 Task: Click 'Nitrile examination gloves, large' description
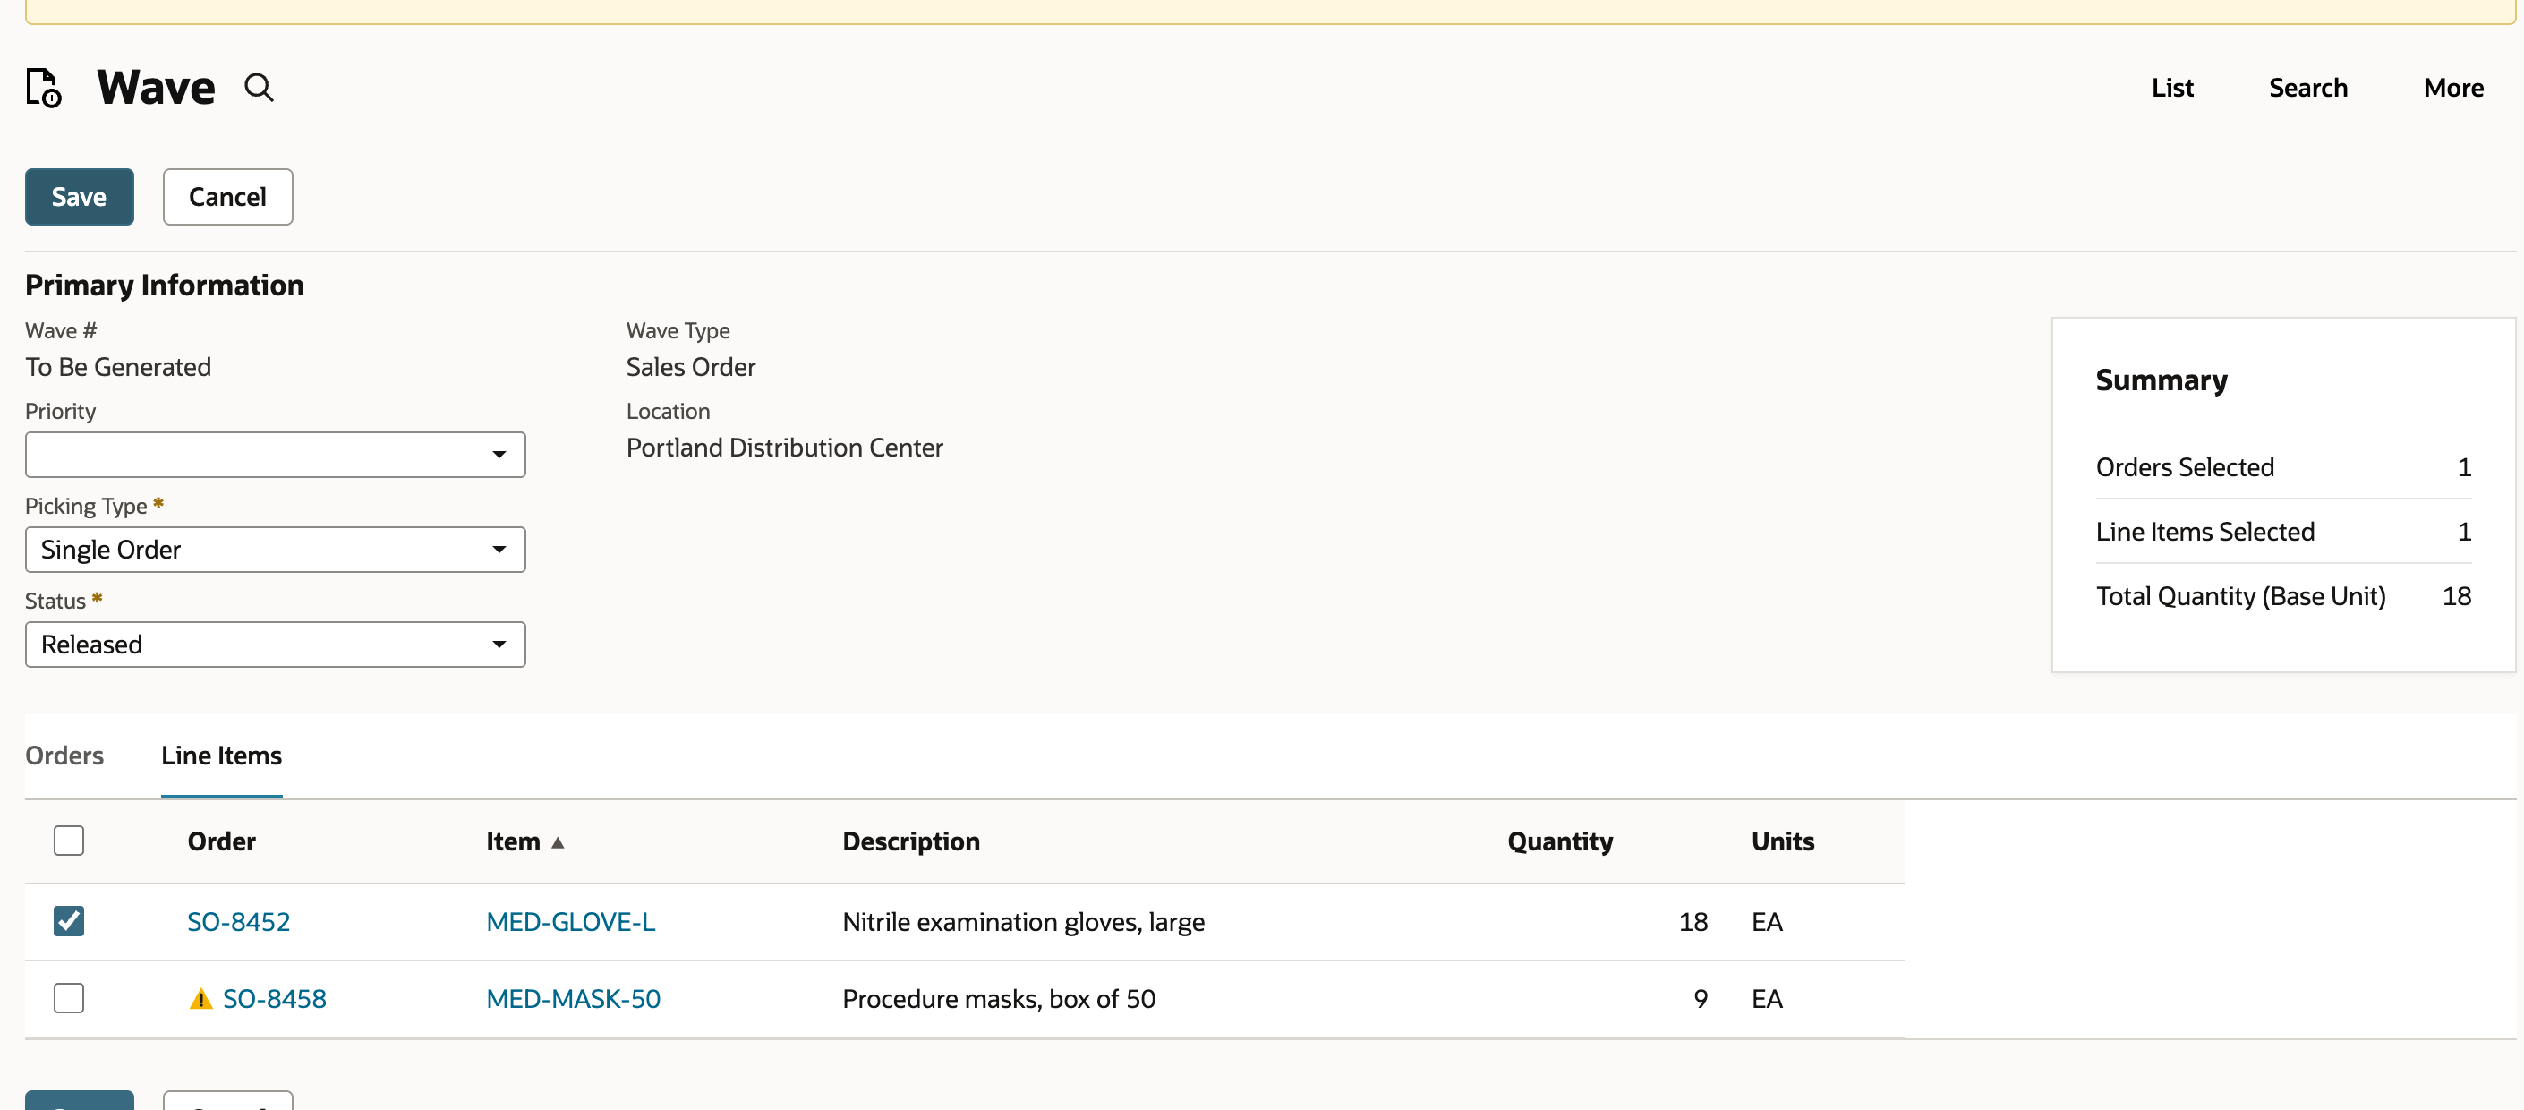[x=1024, y=921]
